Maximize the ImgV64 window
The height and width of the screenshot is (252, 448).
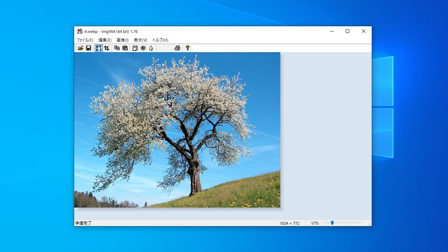coord(348,31)
